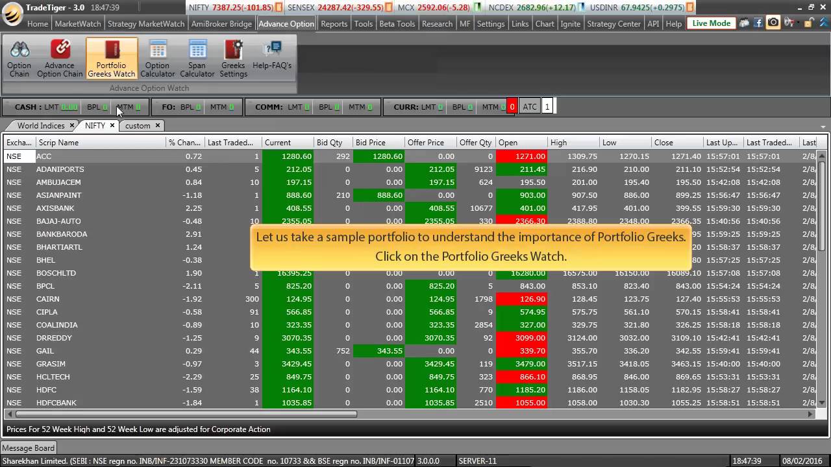This screenshot has width=831, height=467.
Task: Click the white 1 counter box
Action: tap(547, 107)
